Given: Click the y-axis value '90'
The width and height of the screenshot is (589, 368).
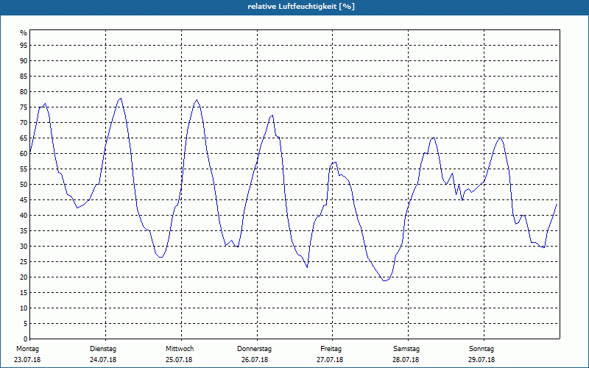Looking at the screenshot, I should [x=24, y=61].
